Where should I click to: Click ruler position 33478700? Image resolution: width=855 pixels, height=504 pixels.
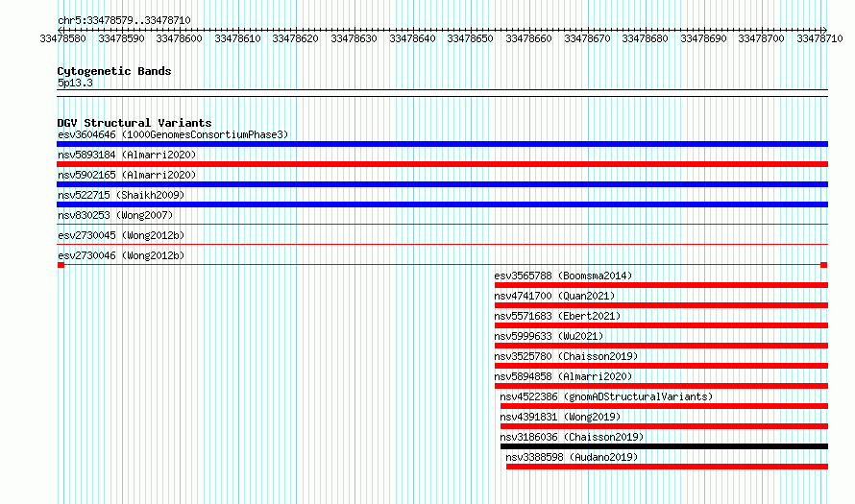tap(761, 38)
